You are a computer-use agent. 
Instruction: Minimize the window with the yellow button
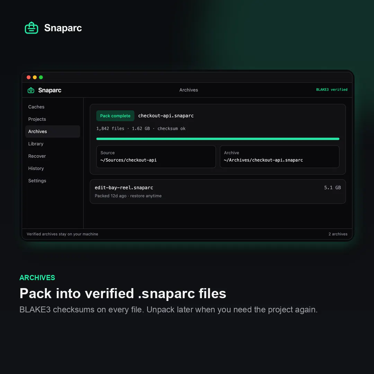[x=35, y=77]
